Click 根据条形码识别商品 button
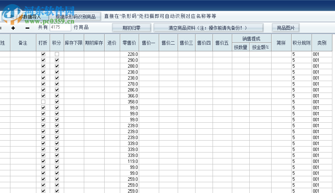The height and width of the screenshot is (193, 335). pyautogui.click(x=75, y=17)
